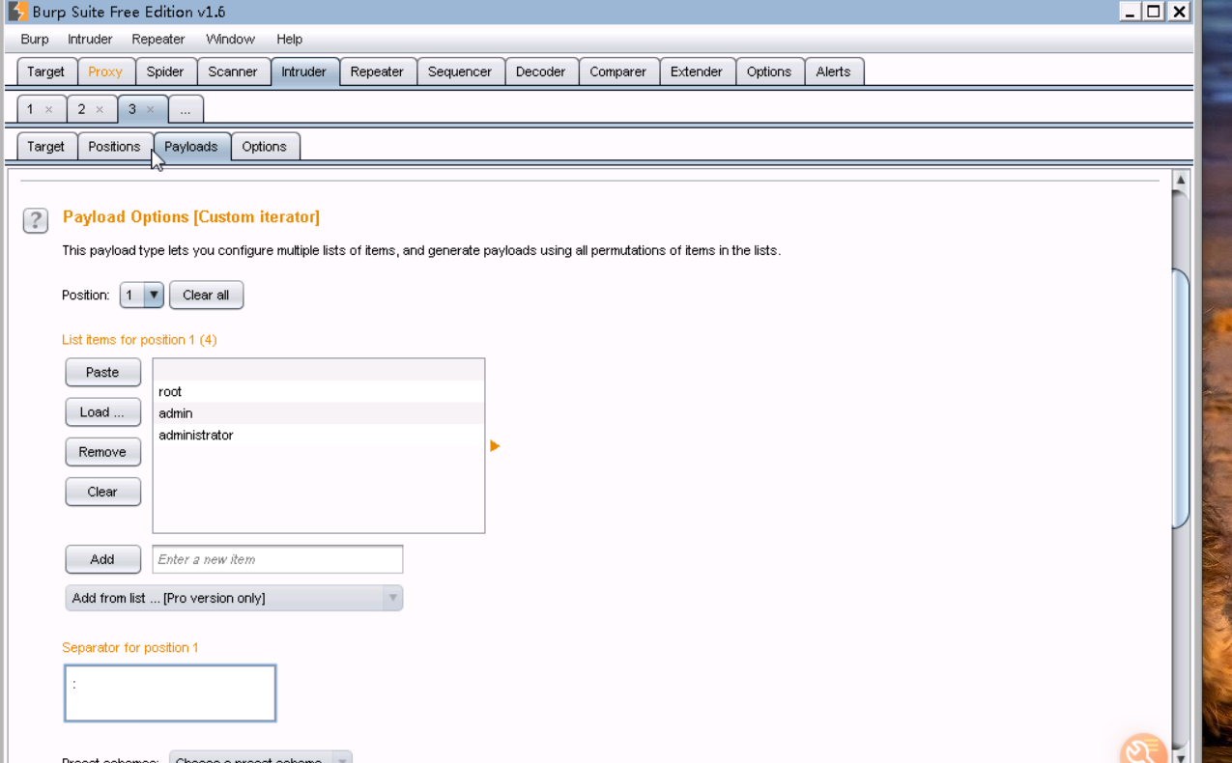Click the Load ... button
Screen dimensions: 1232x763
(x=102, y=412)
